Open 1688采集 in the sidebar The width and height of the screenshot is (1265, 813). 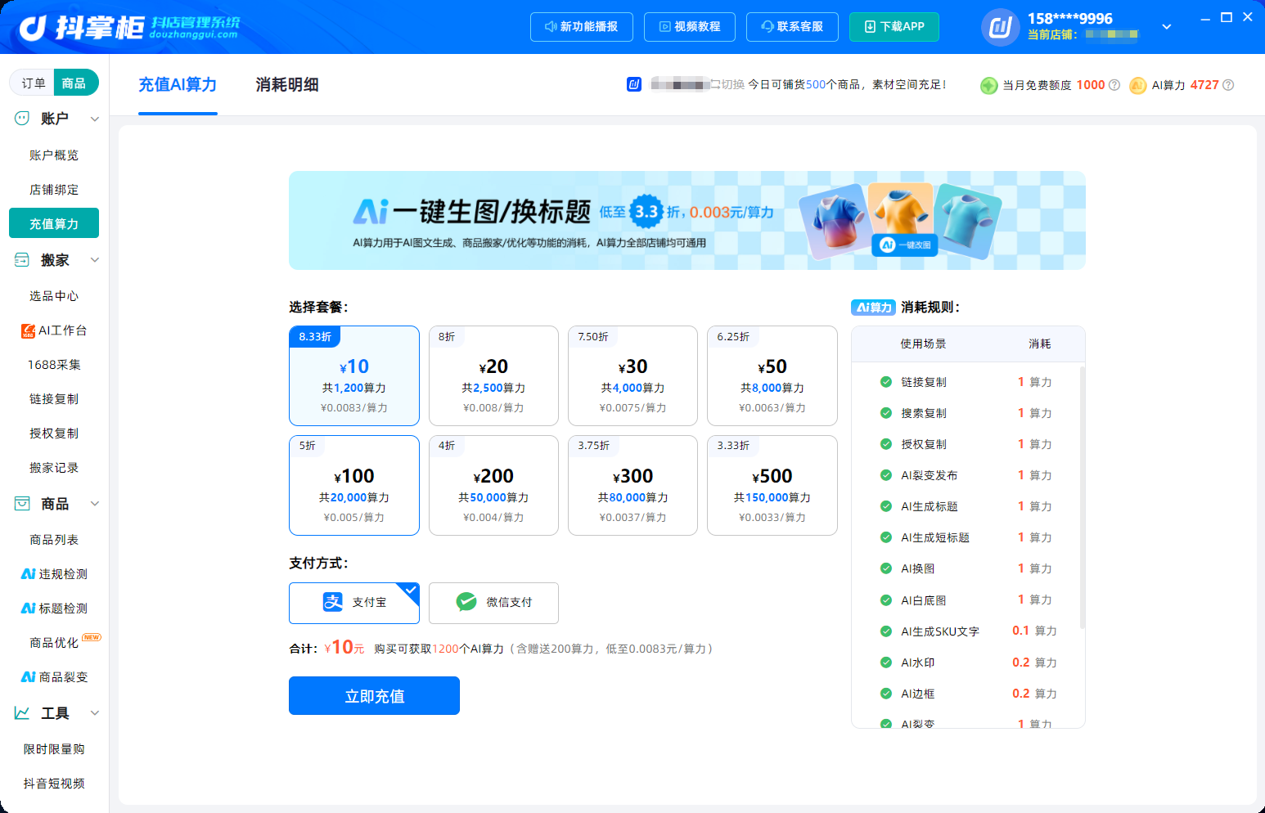54,365
